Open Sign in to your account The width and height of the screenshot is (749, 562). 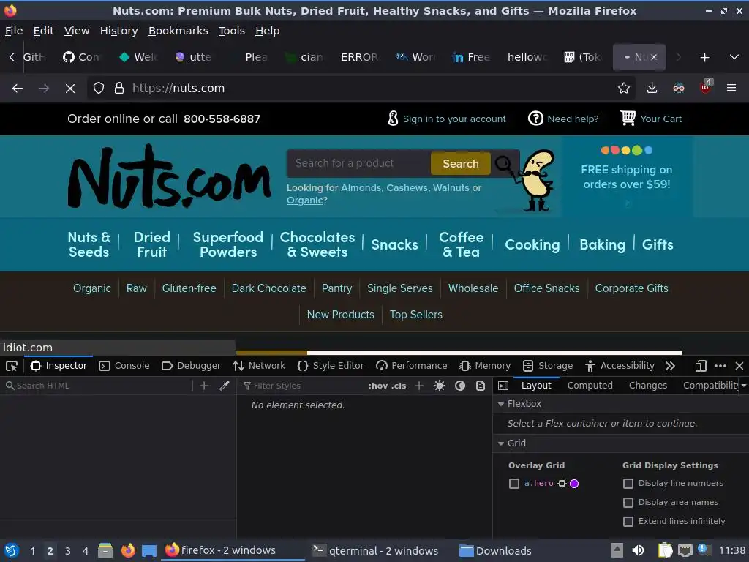pos(446,119)
